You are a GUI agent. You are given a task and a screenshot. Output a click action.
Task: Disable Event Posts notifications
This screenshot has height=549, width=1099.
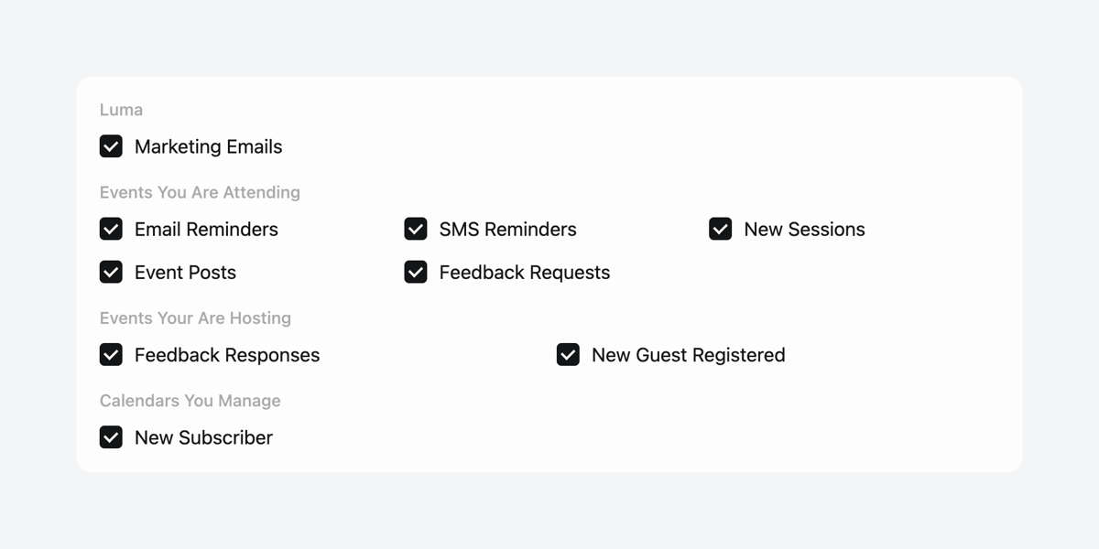(x=111, y=272)
